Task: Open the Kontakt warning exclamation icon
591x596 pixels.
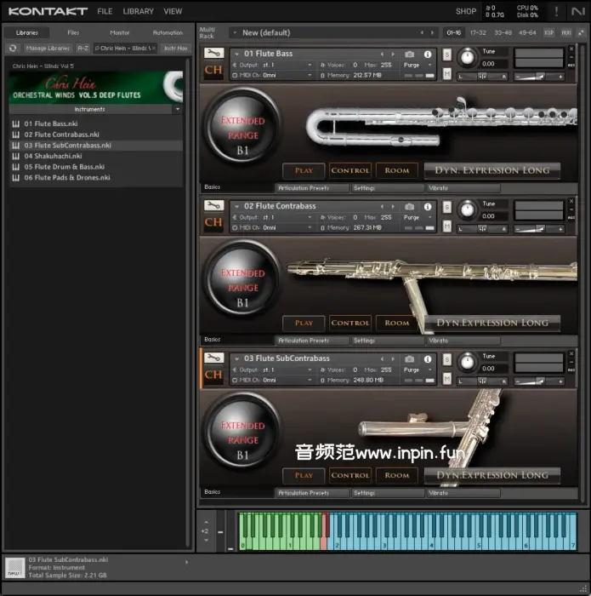Action: pos(556,11)
